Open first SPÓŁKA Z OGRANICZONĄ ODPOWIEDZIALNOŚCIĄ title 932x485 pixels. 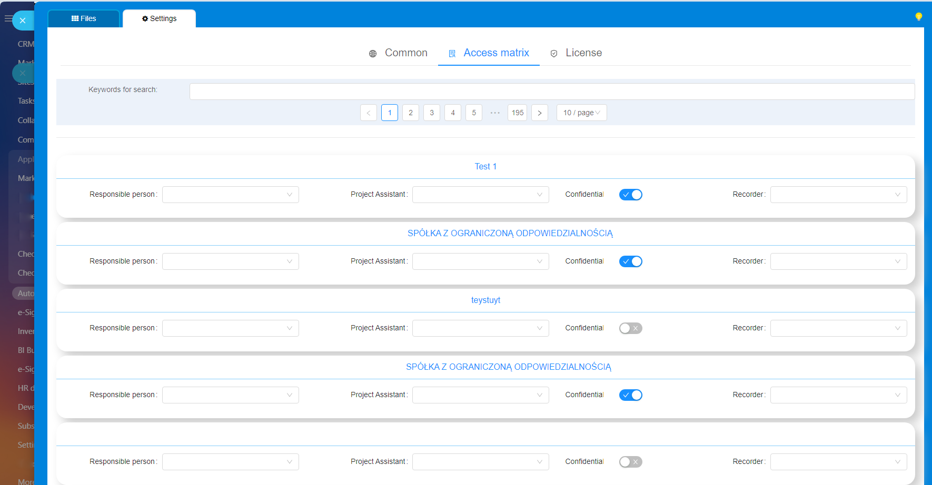click(510, 233)
